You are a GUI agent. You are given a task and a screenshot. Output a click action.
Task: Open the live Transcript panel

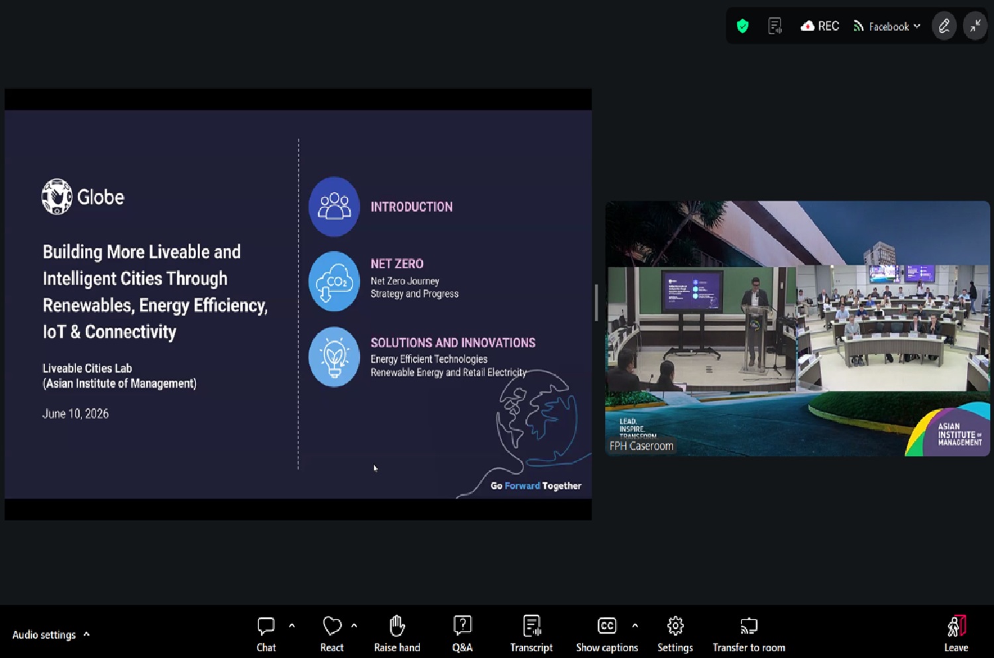pos(531,634)
